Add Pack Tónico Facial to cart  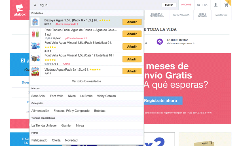[132, 34]
